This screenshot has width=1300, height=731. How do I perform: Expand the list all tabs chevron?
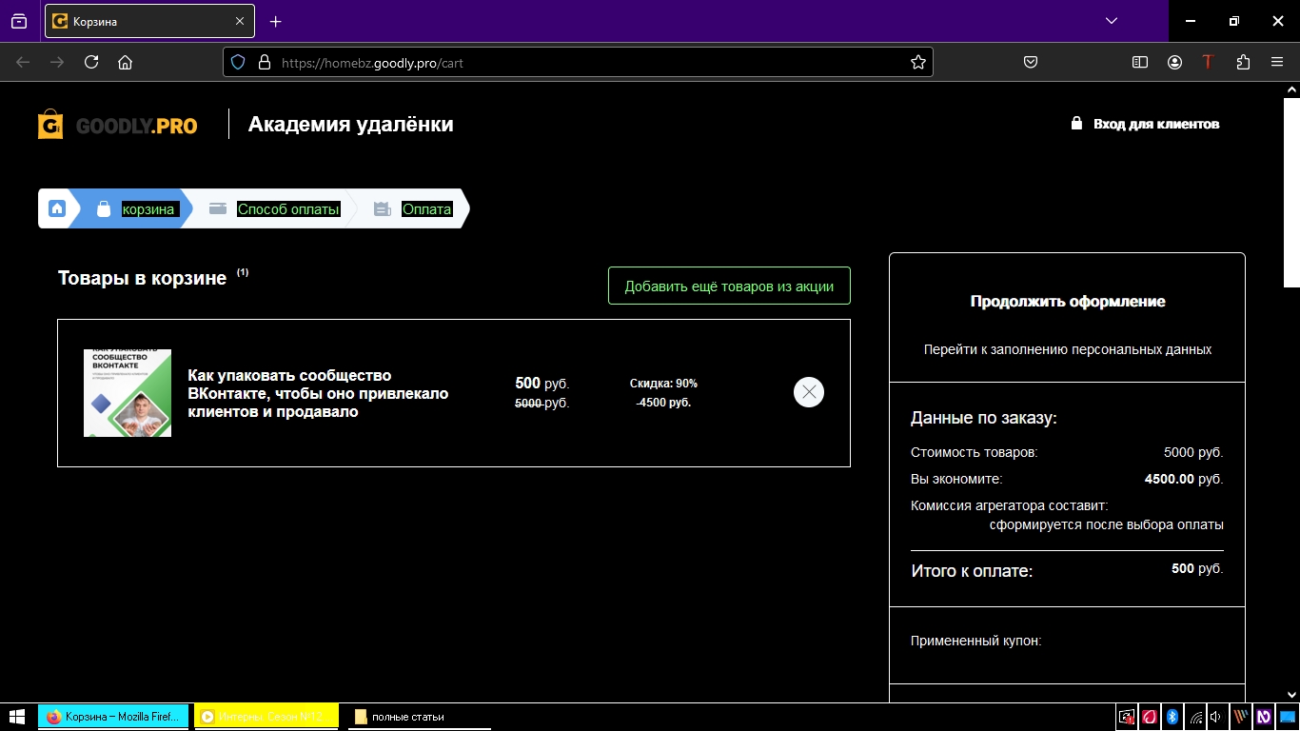1112,21
